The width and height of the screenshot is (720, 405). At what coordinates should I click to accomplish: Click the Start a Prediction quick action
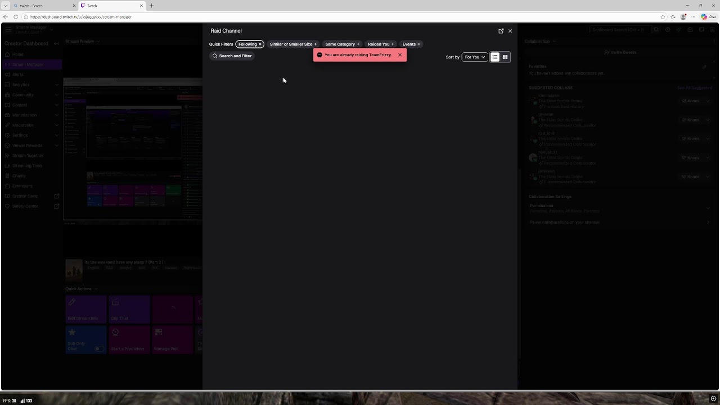coord(129,340)
